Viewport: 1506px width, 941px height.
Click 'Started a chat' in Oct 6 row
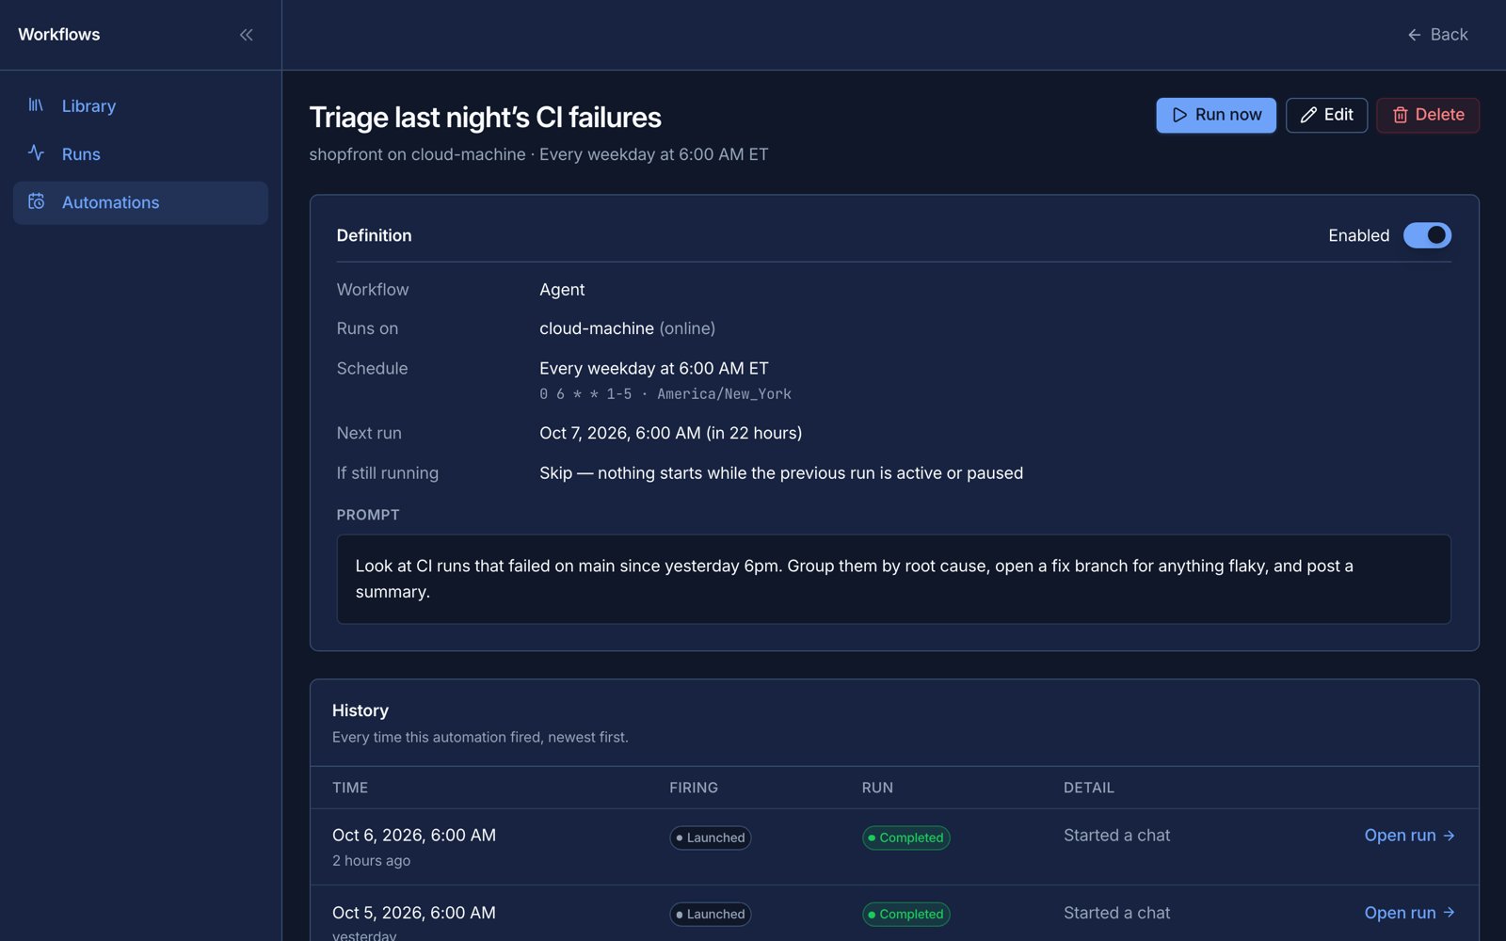1117,836
